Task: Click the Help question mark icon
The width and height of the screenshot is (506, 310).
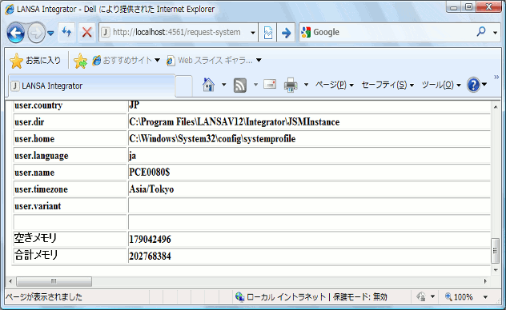Action: (473, 85)
